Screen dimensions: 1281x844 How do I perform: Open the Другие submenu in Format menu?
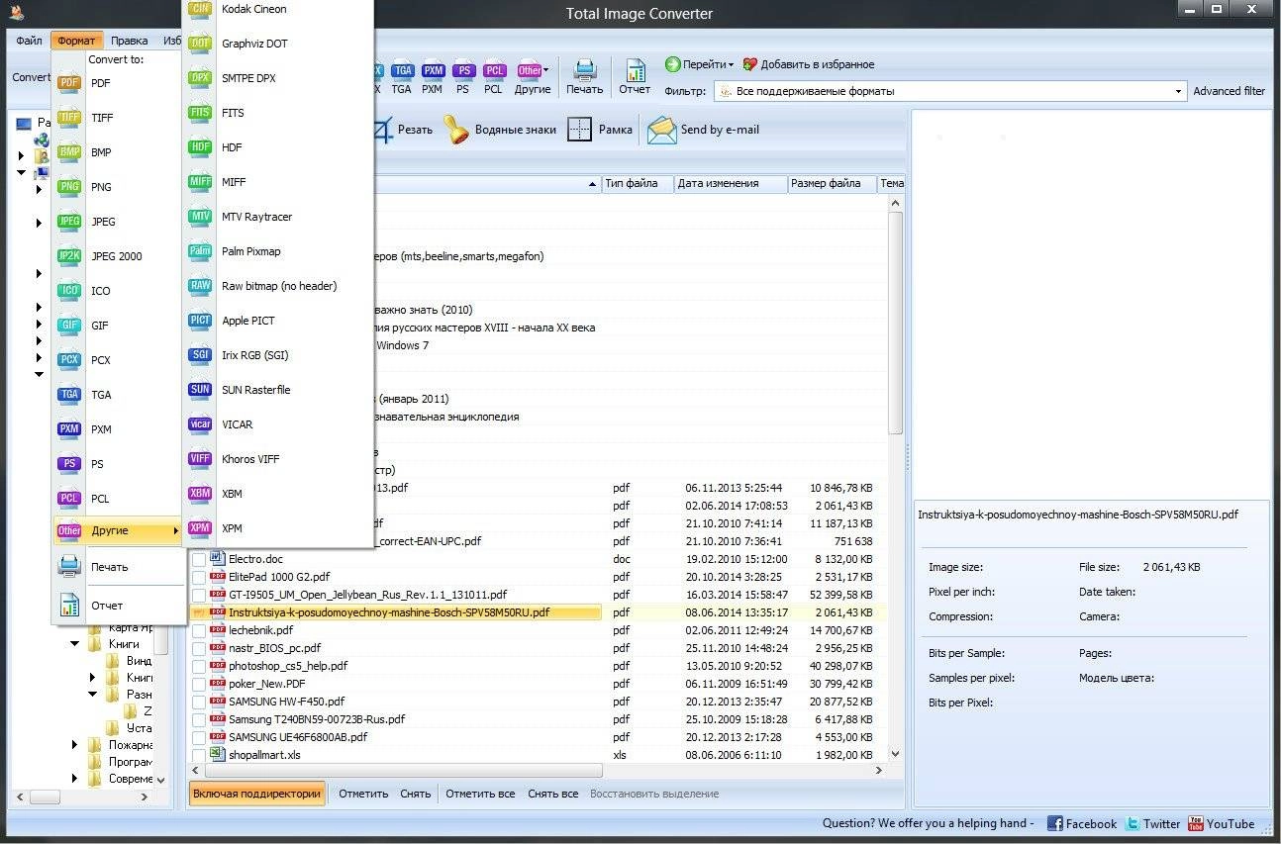[118, 531]
